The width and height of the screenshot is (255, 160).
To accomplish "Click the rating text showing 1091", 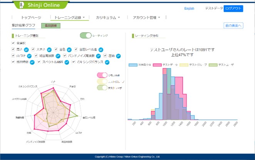I will [182, 50].
